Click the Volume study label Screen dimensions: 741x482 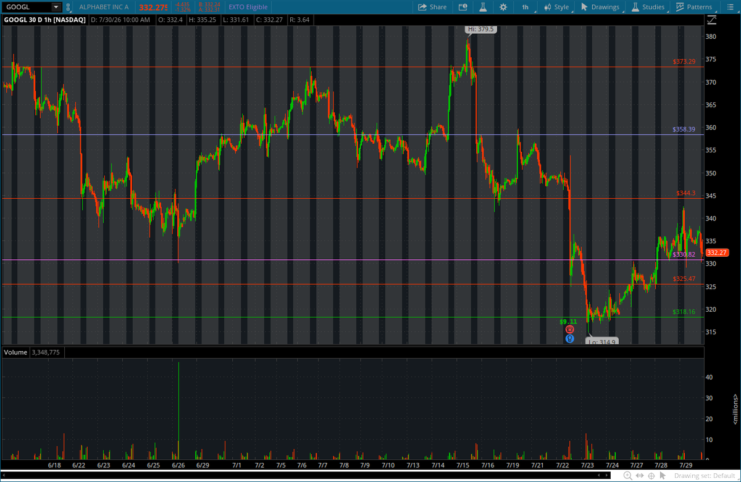click(x=16, y=352)
